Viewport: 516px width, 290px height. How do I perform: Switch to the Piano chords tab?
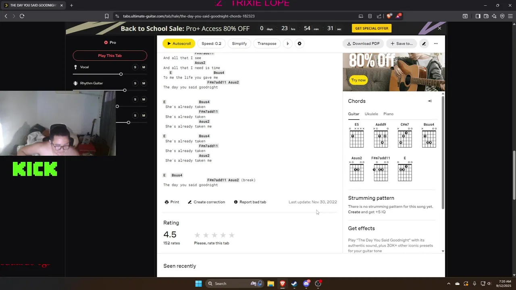tap(388, 114)
